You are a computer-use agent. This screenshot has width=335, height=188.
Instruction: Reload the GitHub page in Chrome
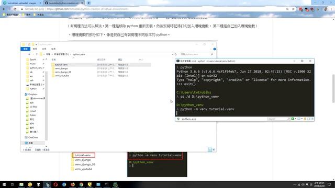[15, 9]
